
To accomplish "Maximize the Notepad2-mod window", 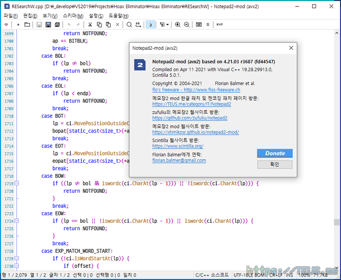I will point(314,6).
